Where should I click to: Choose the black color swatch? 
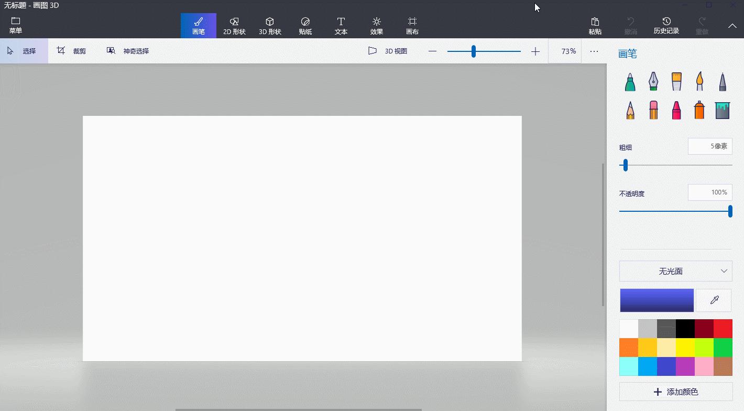(x=685, y=329)
